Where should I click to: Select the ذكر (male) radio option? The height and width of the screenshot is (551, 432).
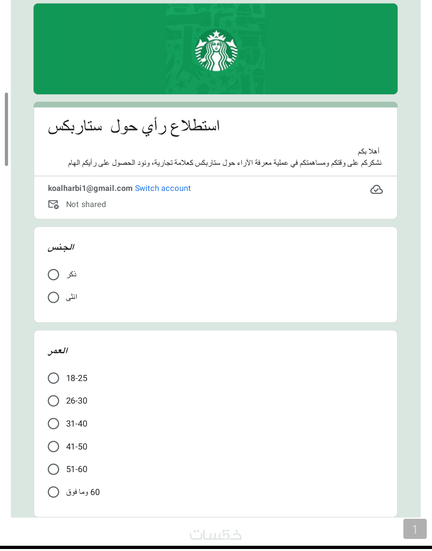[x=54, y=275]
